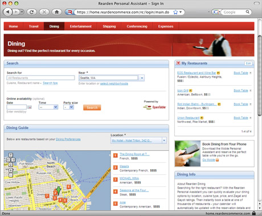
Task: Open the Travel tab
Action: 34,26
